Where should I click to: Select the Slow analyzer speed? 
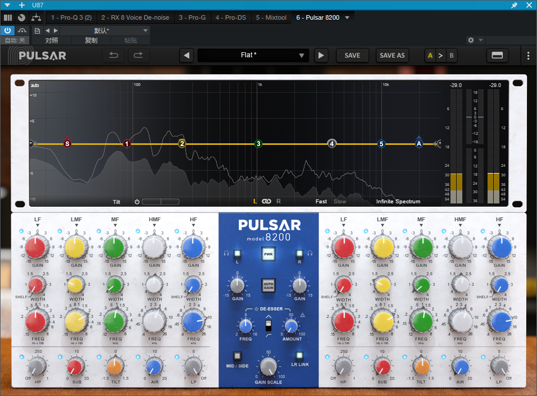[x=340, y=202]
